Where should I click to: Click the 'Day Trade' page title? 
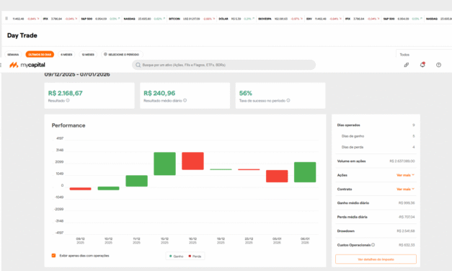point(22,35)
